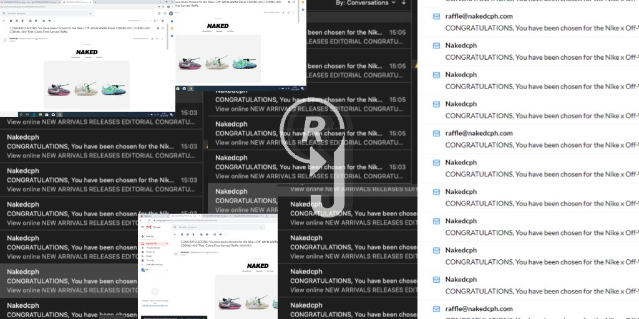The image size is (639, 319).
Task: Click Archive icon in top-left Gmail toolbar
Action: [x=11, y=21]
